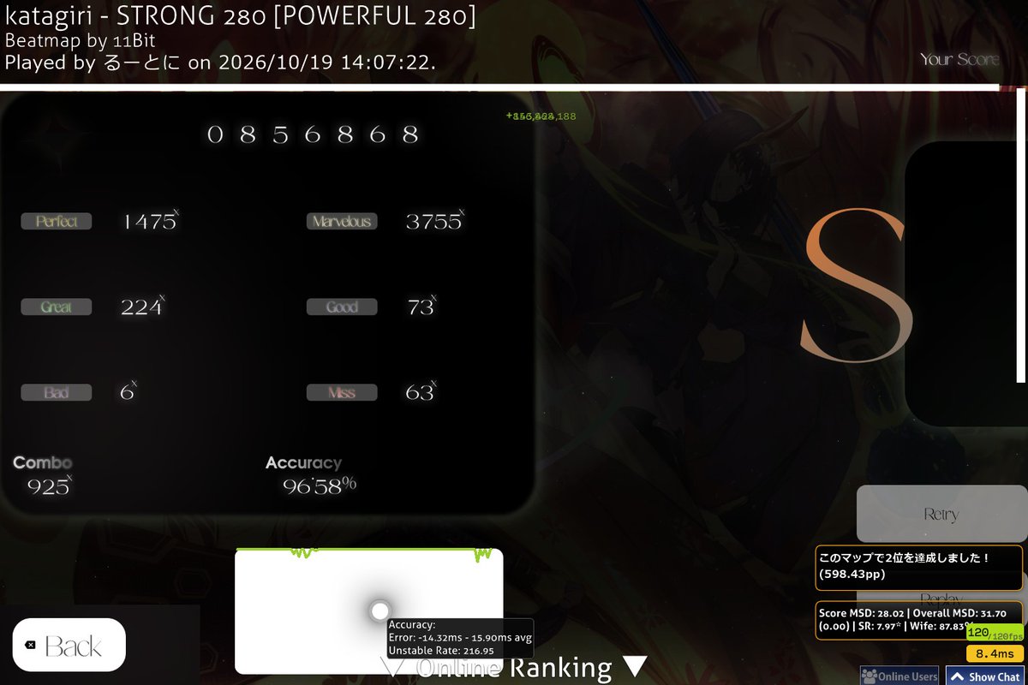This screenshot has height=685, width=1028.
Task: Click the Good judgement label
Action: [342, 307]
